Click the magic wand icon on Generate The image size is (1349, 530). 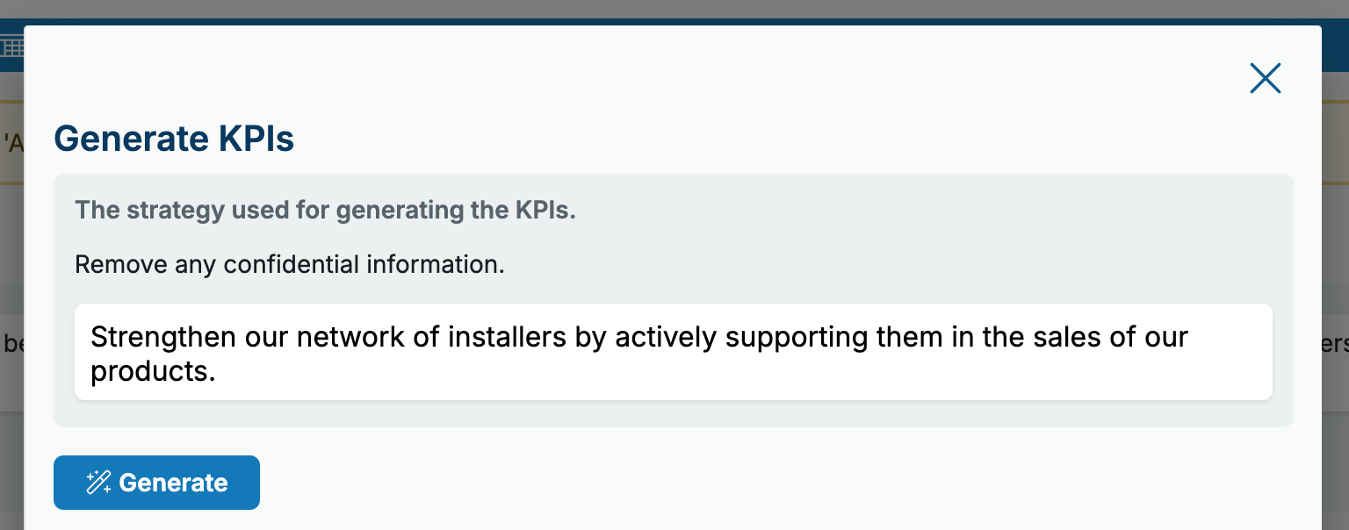(x=98, y=483)
